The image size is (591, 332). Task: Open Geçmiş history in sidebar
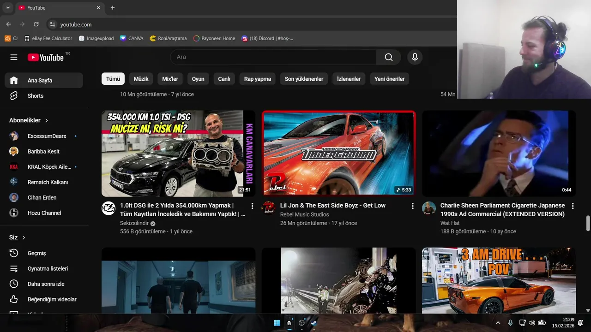(x=44, y=253)
